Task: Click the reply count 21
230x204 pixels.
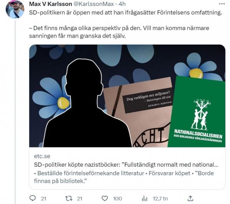Action: [43, 199]
